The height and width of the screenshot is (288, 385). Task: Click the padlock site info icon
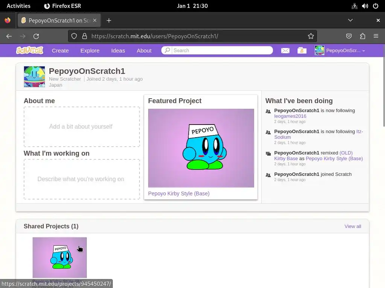coord(85,36)
